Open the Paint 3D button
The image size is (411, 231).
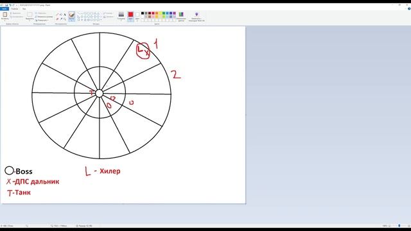197,16
